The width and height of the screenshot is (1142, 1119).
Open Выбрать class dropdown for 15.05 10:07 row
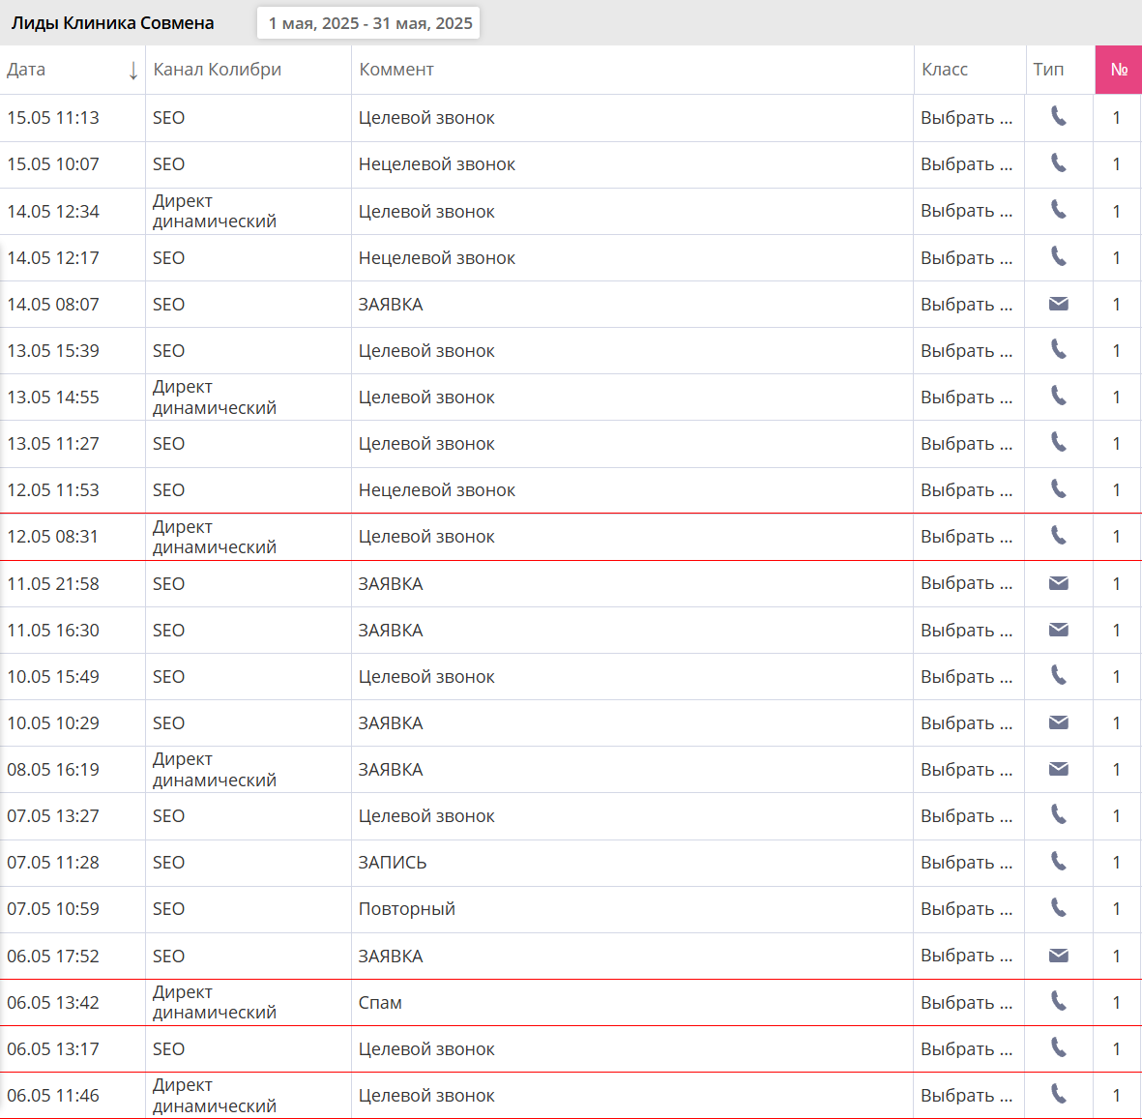tap(966, 163)
